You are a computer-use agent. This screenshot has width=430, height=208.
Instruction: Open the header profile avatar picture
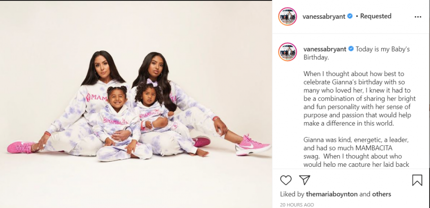click(288, 17)
